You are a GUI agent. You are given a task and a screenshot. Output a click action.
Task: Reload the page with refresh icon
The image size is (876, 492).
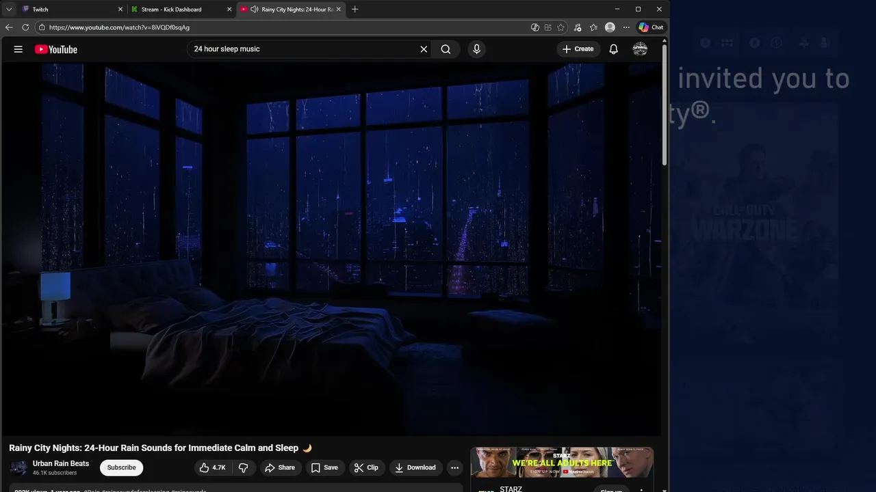pyautogui.click(x=25, y=27)
